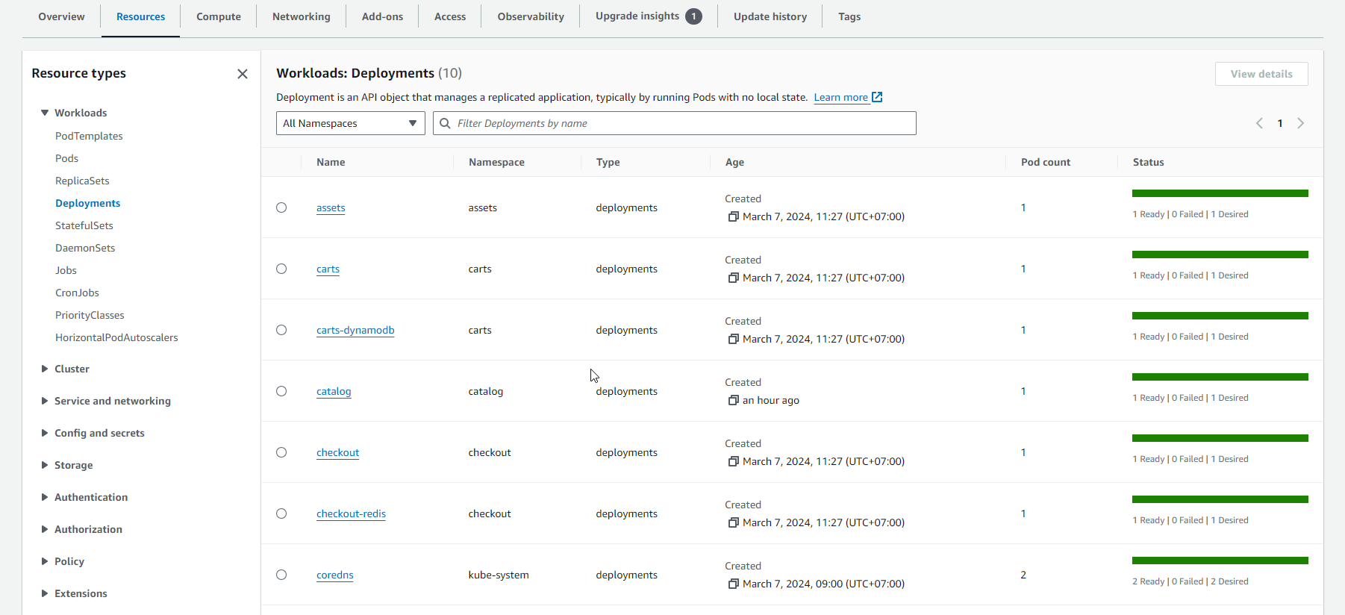Expand the Cluster section
1345x615 pixels.
click(x=45, y=369)
